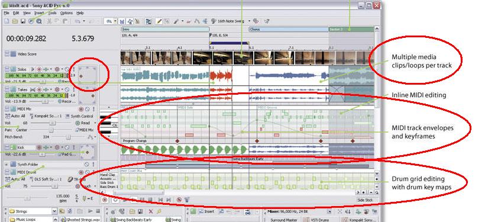Viewport: 485px width, 222px height.
Task: Arm the Solos track for recording
Action: [39, 69]
